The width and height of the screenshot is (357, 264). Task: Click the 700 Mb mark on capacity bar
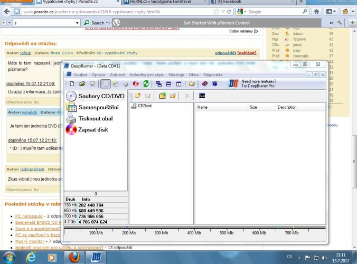[292, 233]
